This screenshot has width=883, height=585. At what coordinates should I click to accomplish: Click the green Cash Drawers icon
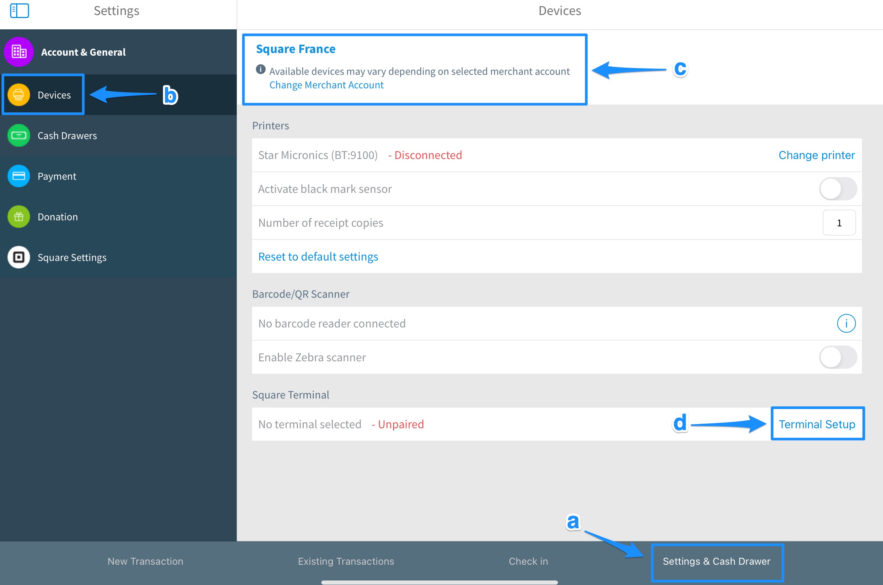(19, 135)
